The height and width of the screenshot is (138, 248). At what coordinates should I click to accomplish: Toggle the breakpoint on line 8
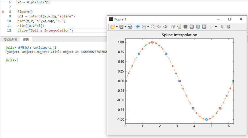[3, 12]
